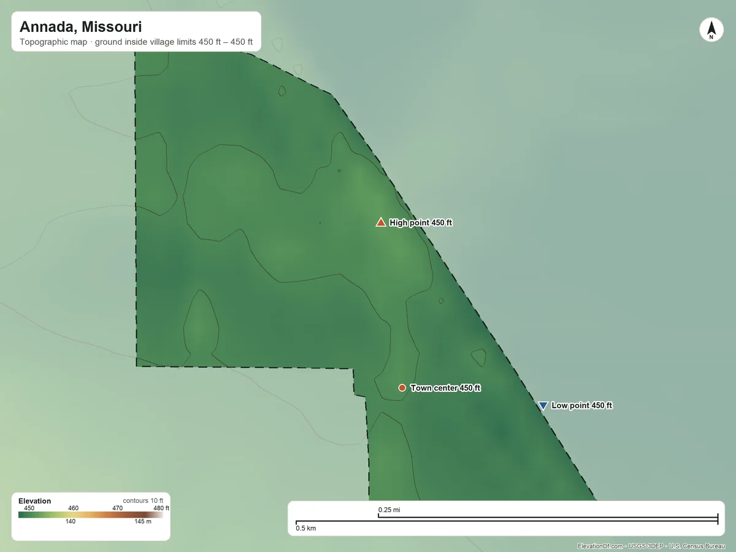Image resolution: width=736 pixels, height=552 pixels.
Task: Click the '470' legend tick value
Action: pos(118,508)
